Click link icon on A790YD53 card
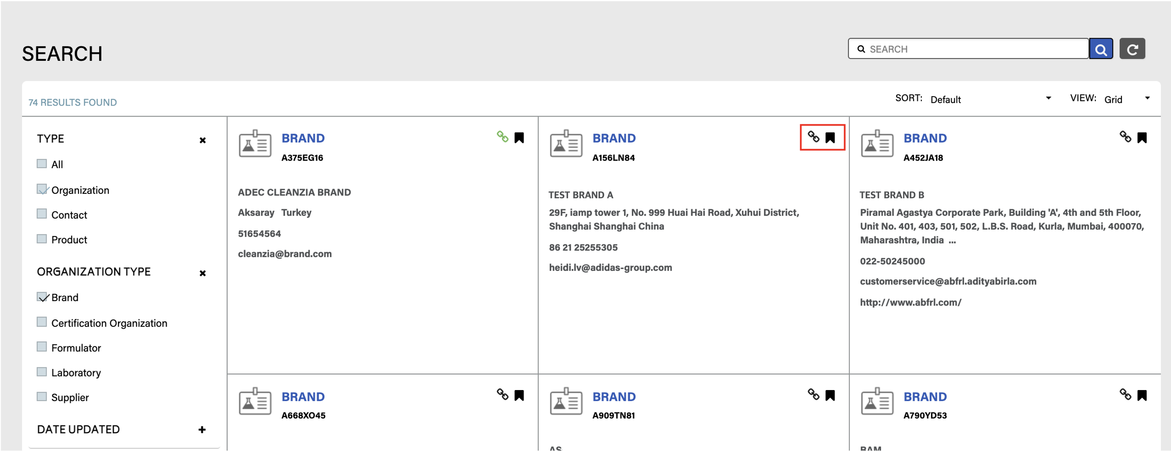The width and height of the screenshot is (1171, 451). point(1125,394)
